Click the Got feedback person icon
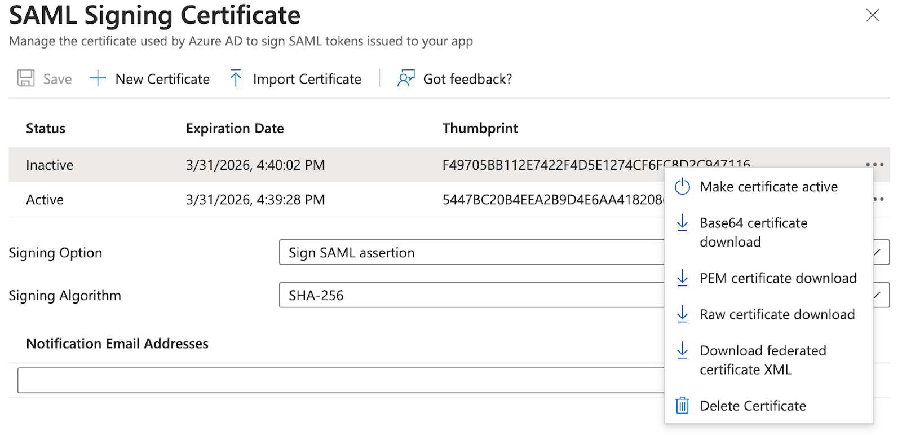The width and height of the screenshot is (902, 435). [406, 78]
